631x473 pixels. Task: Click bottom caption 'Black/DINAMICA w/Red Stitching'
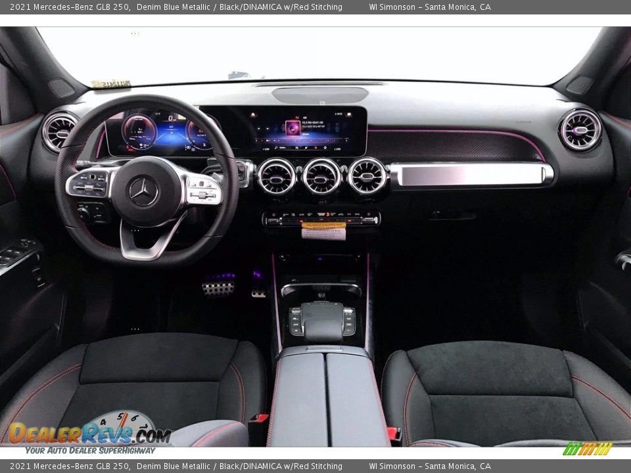click(x=281, y=466)
